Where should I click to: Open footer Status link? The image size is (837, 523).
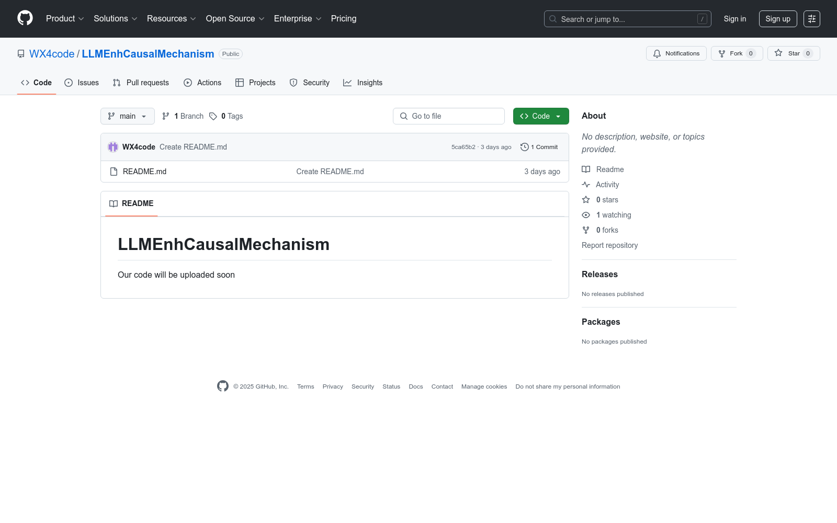coord(391,386)
